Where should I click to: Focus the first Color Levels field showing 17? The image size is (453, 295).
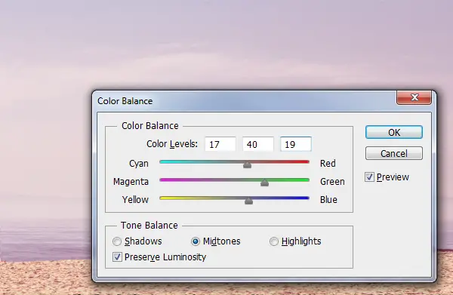(220, 144)
